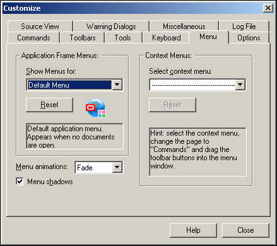Open the Menu animations Fade dropdown
This screenshot has height=246, width=277.
point(117,167)
